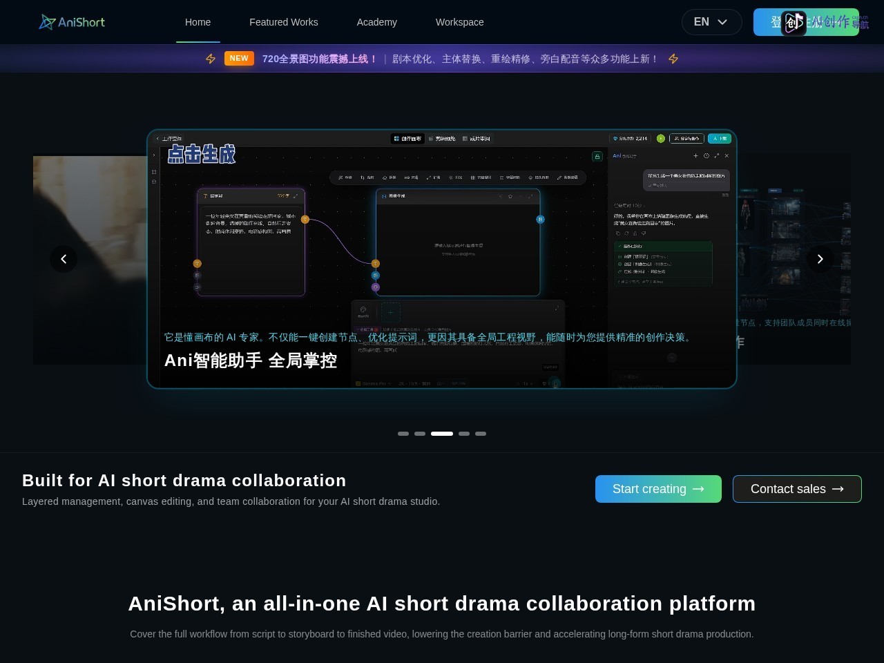Image resolution: width=884 pixels, height=663 pixels.
Task: Select the fifth carousel dot
Action: pos(481,434)
